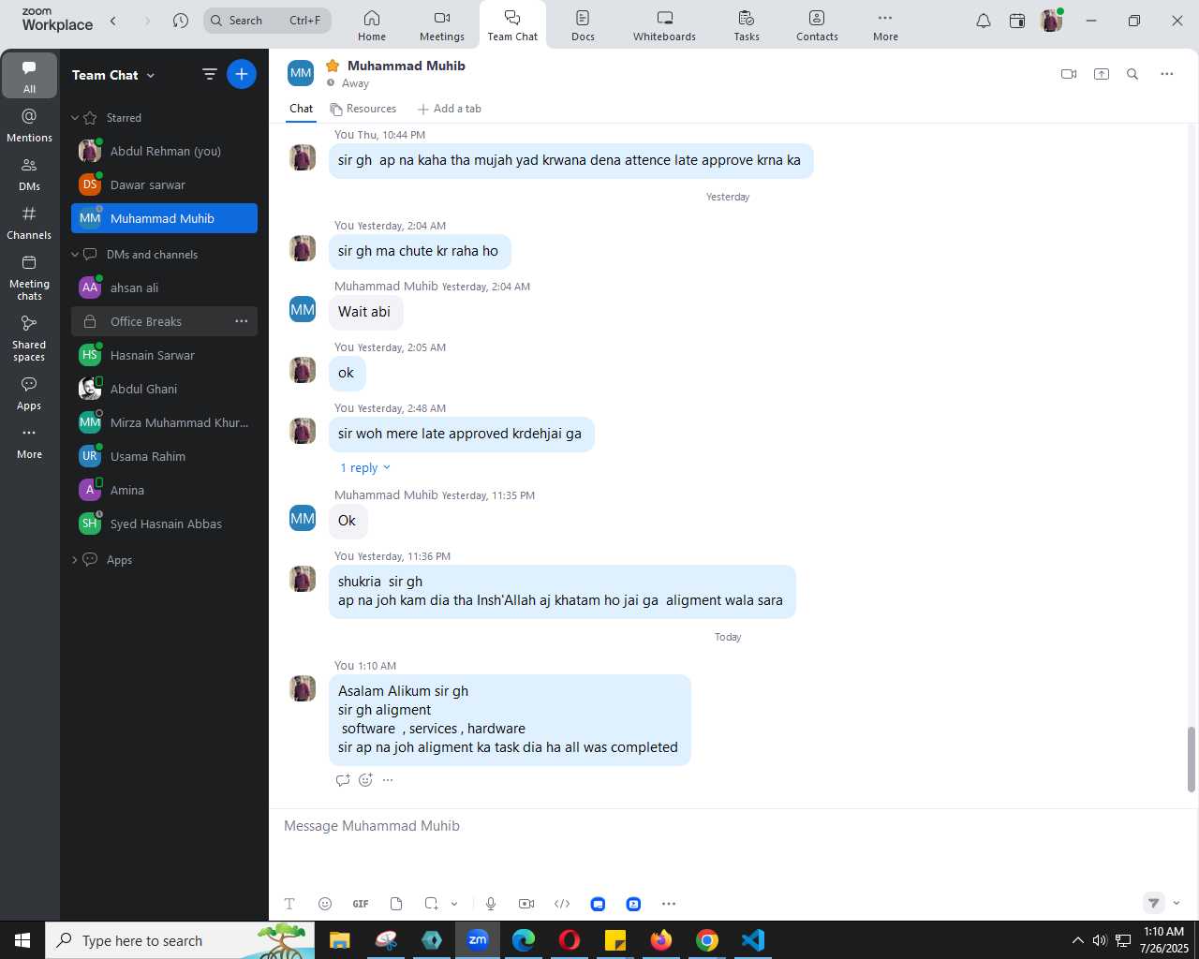The width and height of the screenshot is (1199, 959).
Task: Open the Team Chat title dropdown
Action: coord(151,75)
